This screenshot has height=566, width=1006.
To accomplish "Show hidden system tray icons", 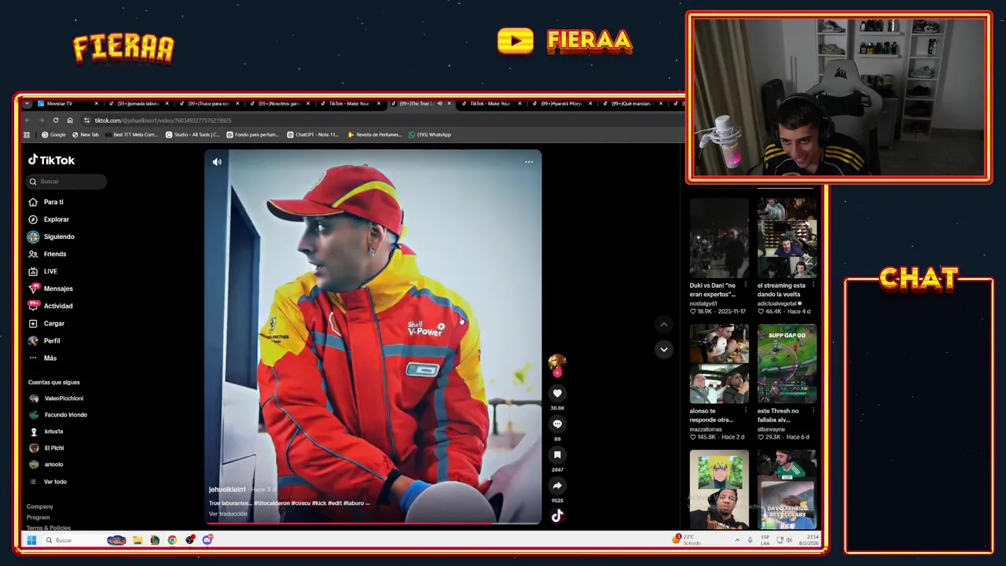I will point(736,540).
